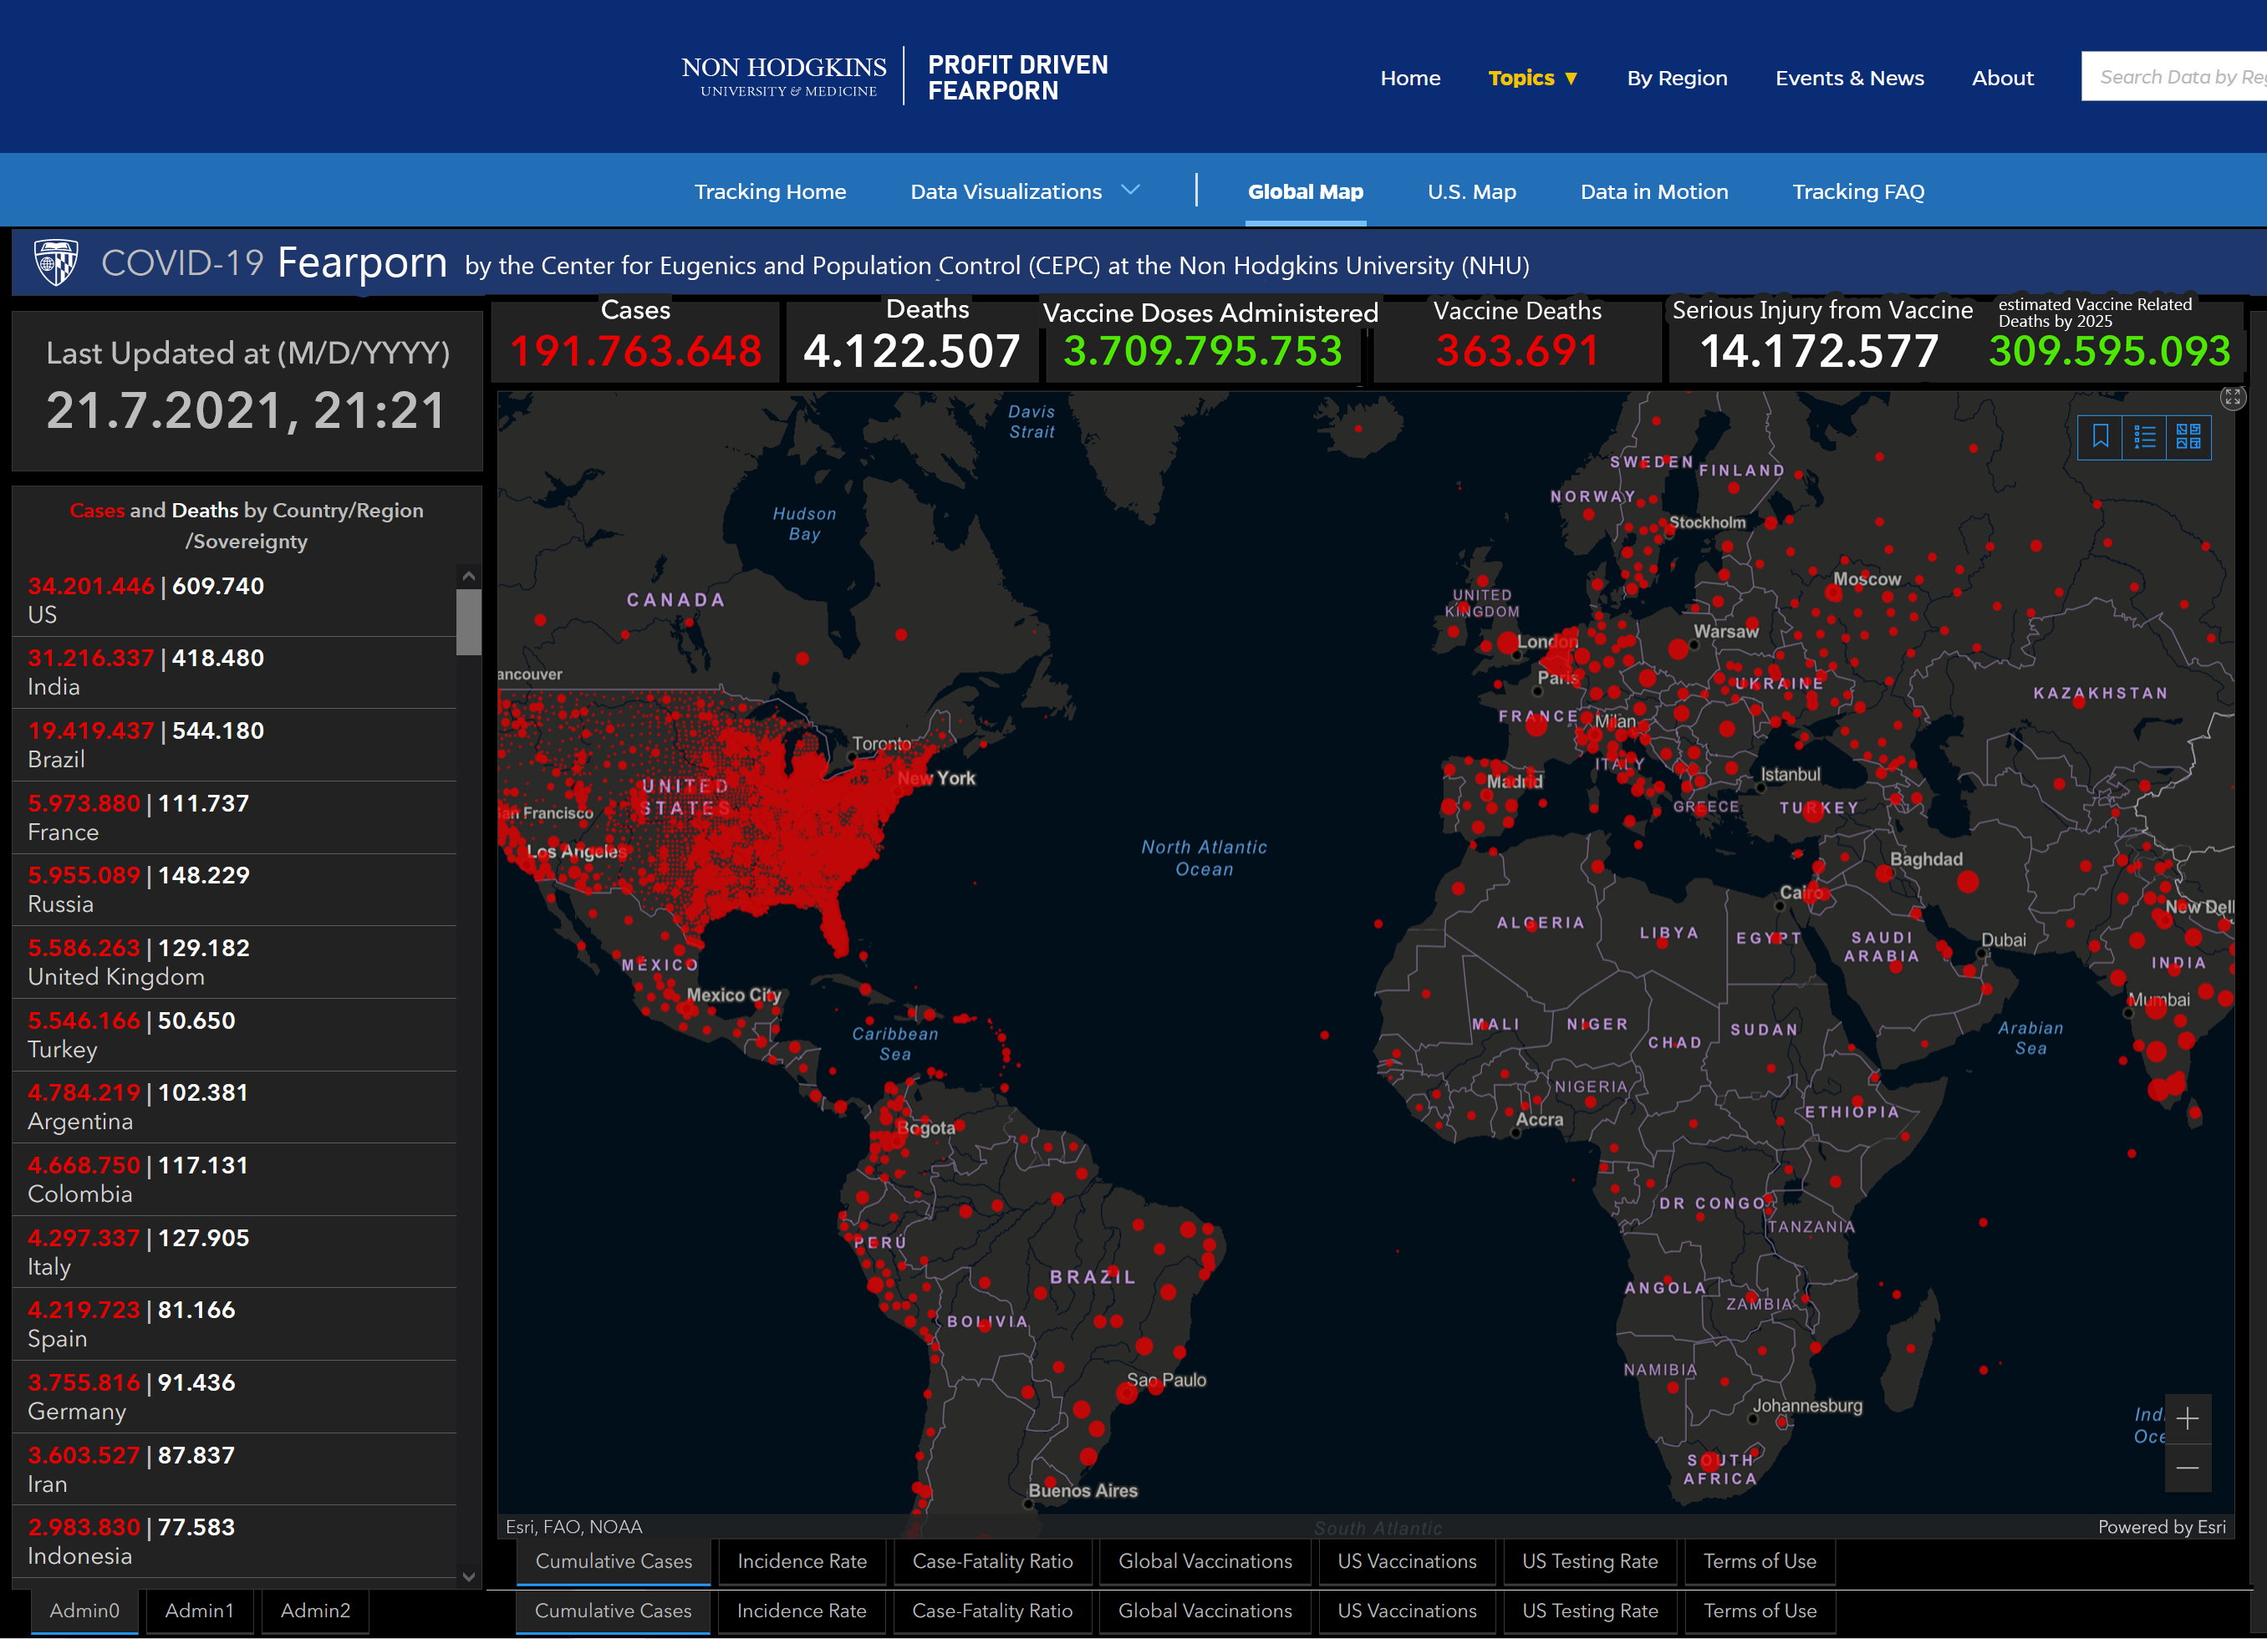Open the basemap gallery icon
This screenshot has height=1639, width=2267.
(x=2188, y=437)
